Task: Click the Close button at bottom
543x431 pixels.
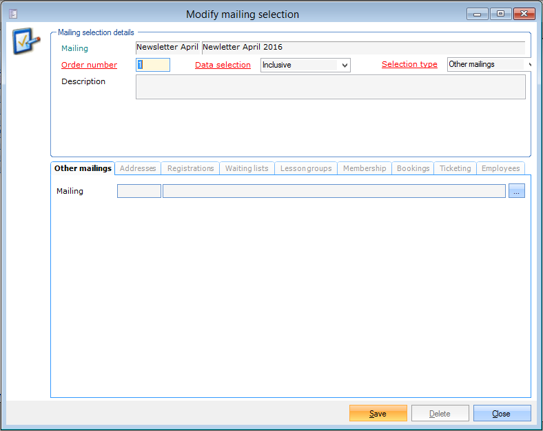Action: click(502, 413)
